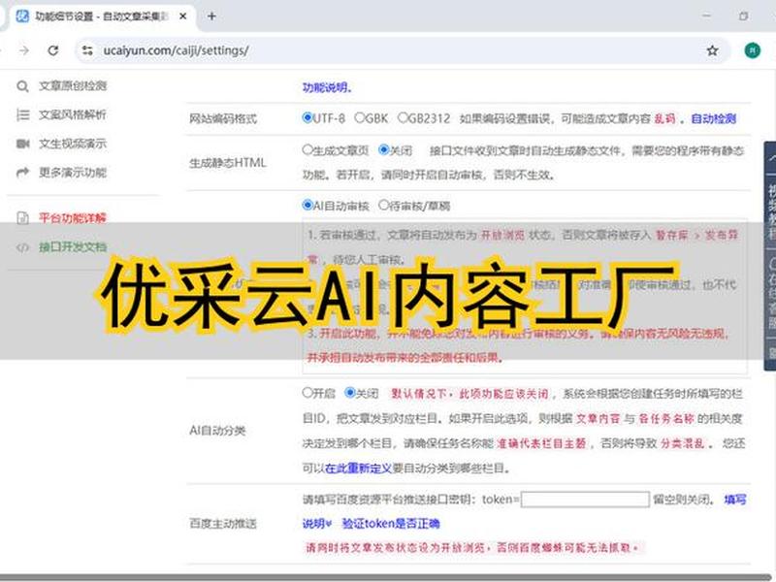Click the 百度主动推送 row label

223,524
